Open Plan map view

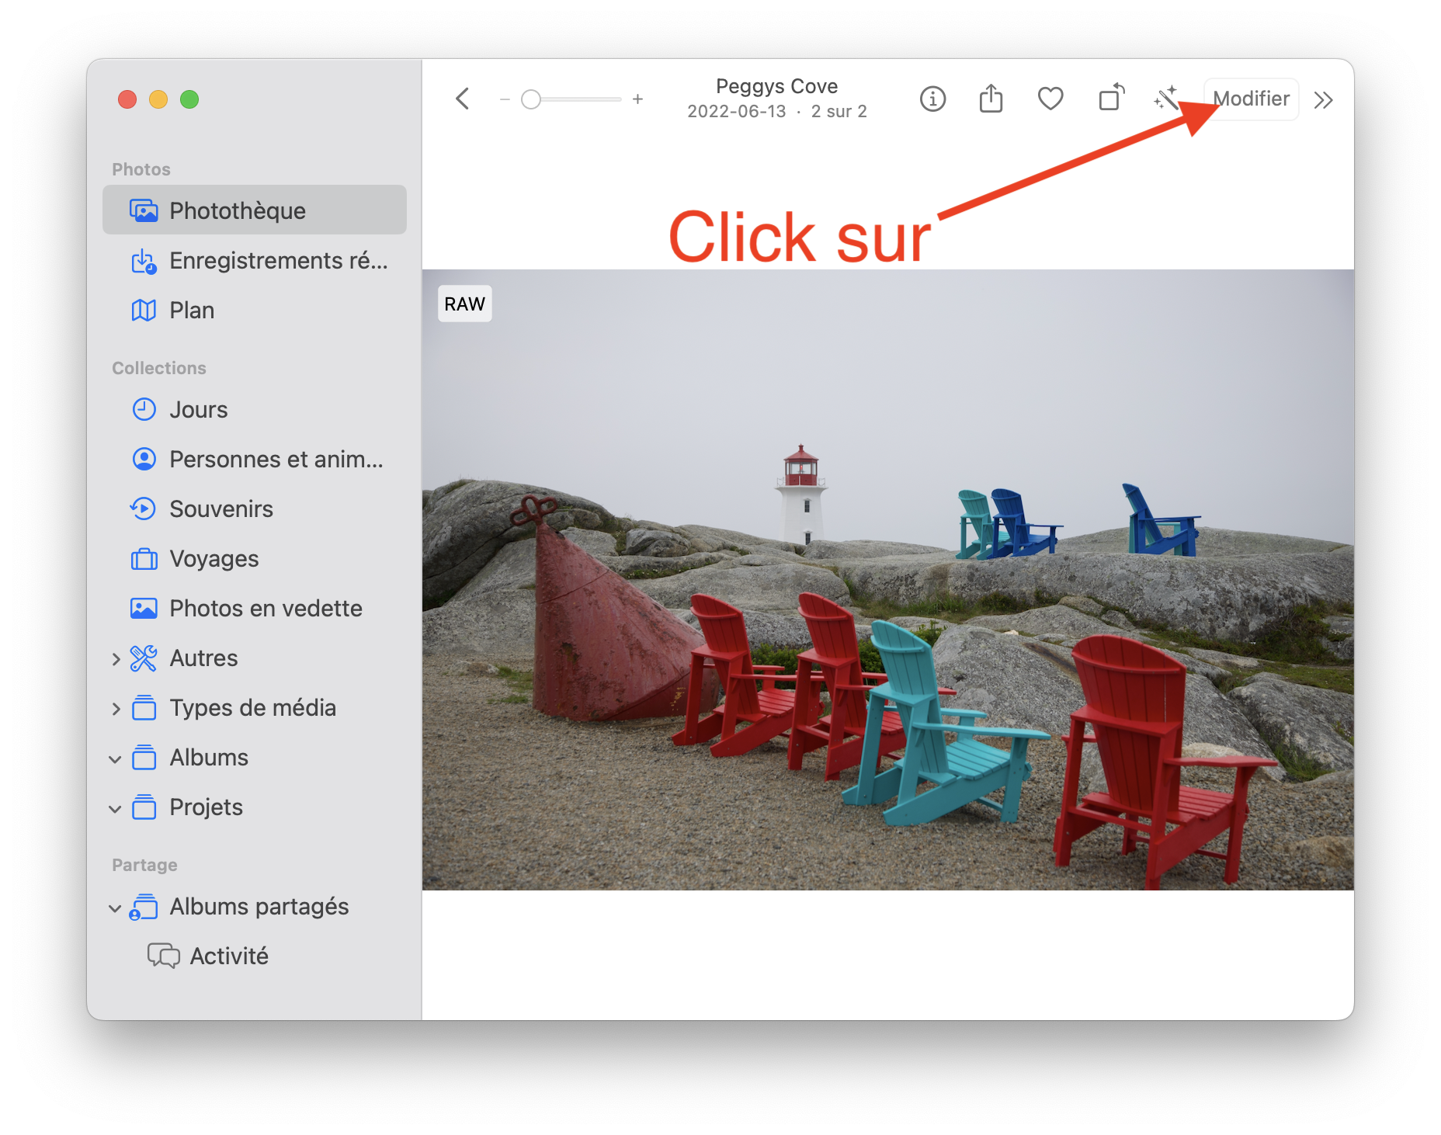[192, 311]
